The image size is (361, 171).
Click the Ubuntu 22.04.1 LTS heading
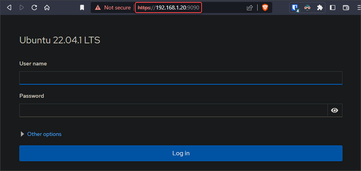(60, 40)
